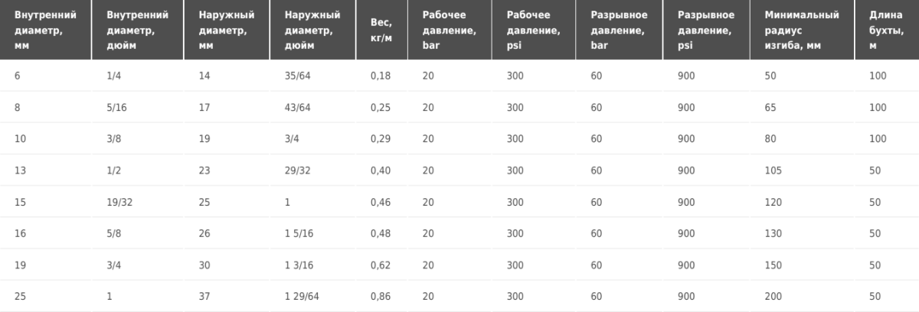The image size is (919, 312).
Task: Click the 29/32 outer diameter cell
Action: coord(298,171)
